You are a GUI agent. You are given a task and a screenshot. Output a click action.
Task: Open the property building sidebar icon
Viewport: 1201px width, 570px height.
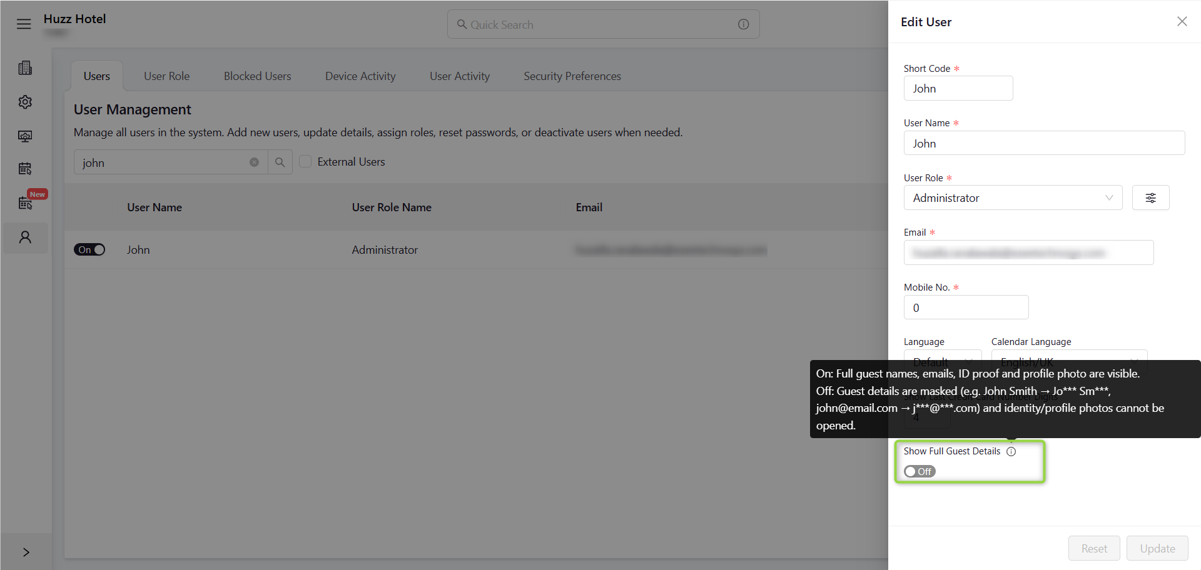point(25,68)
